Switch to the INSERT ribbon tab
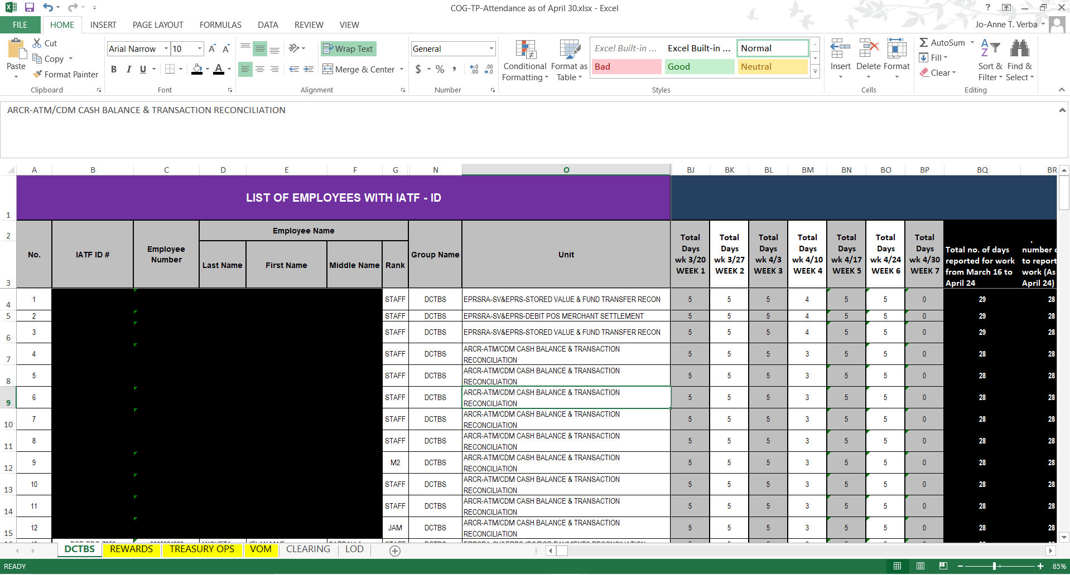Image resolution: width=1070 pixels, height=575 pixels. point(103,25)
